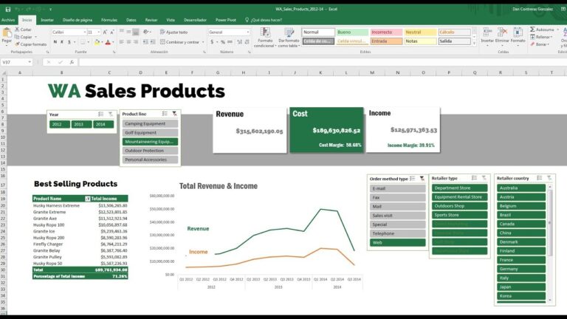Click the text orientation icon

(145, 32)
